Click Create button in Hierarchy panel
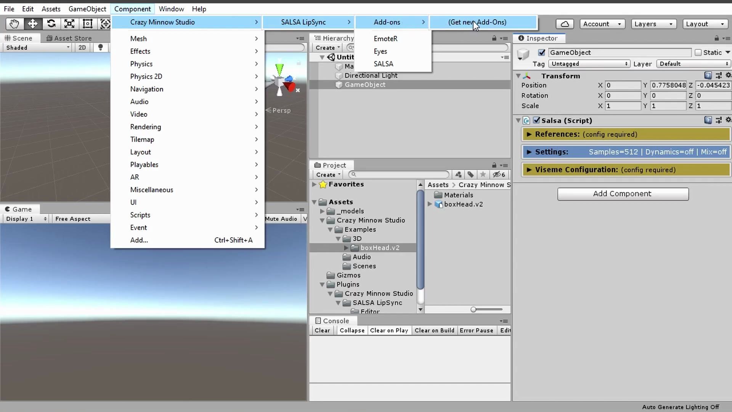 click(327, 48)
